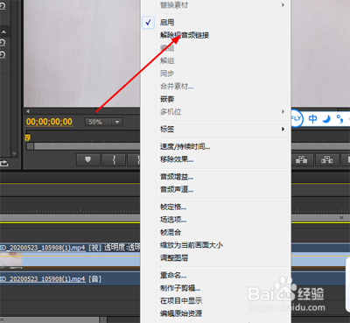Click the scroll-down arrow in left panel
This screenshot has height=323, width=350.
14,153
